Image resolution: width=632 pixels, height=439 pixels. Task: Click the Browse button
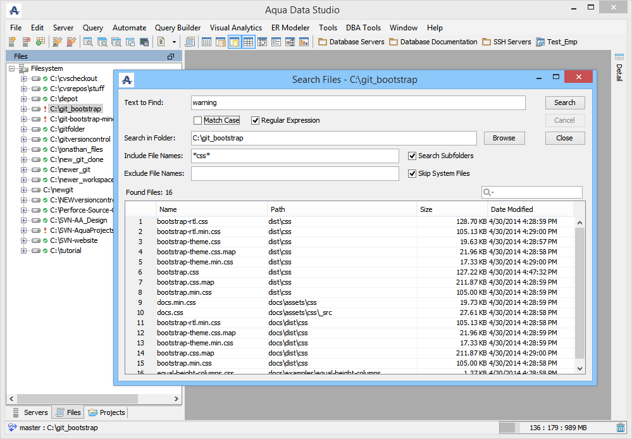(x=504, y=138)
